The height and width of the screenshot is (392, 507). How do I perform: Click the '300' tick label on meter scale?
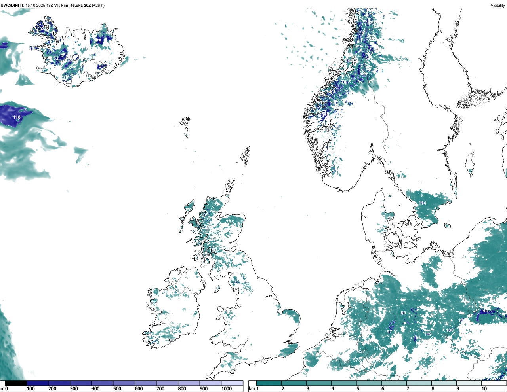(x=74, y=389)
